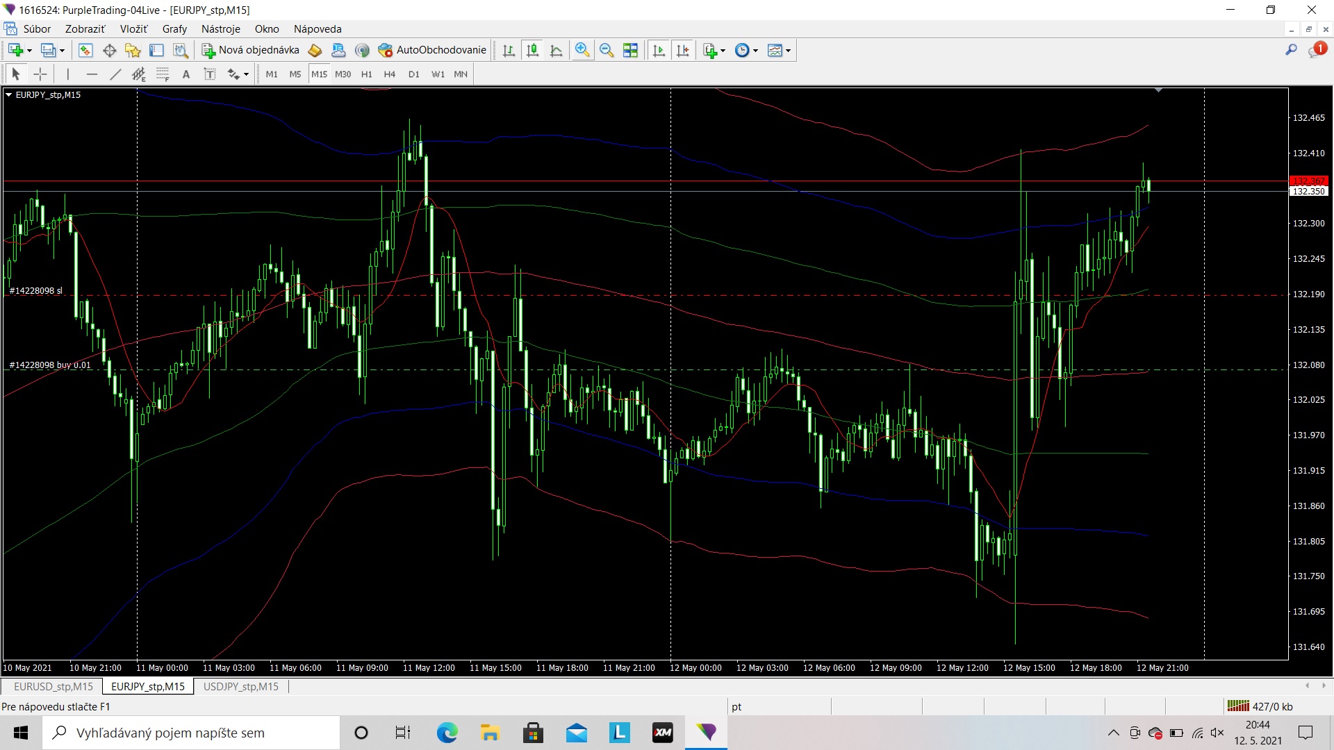Viewport: 1334px width, 750px height.
Task: Select the trendline tool
Action: 115,74
